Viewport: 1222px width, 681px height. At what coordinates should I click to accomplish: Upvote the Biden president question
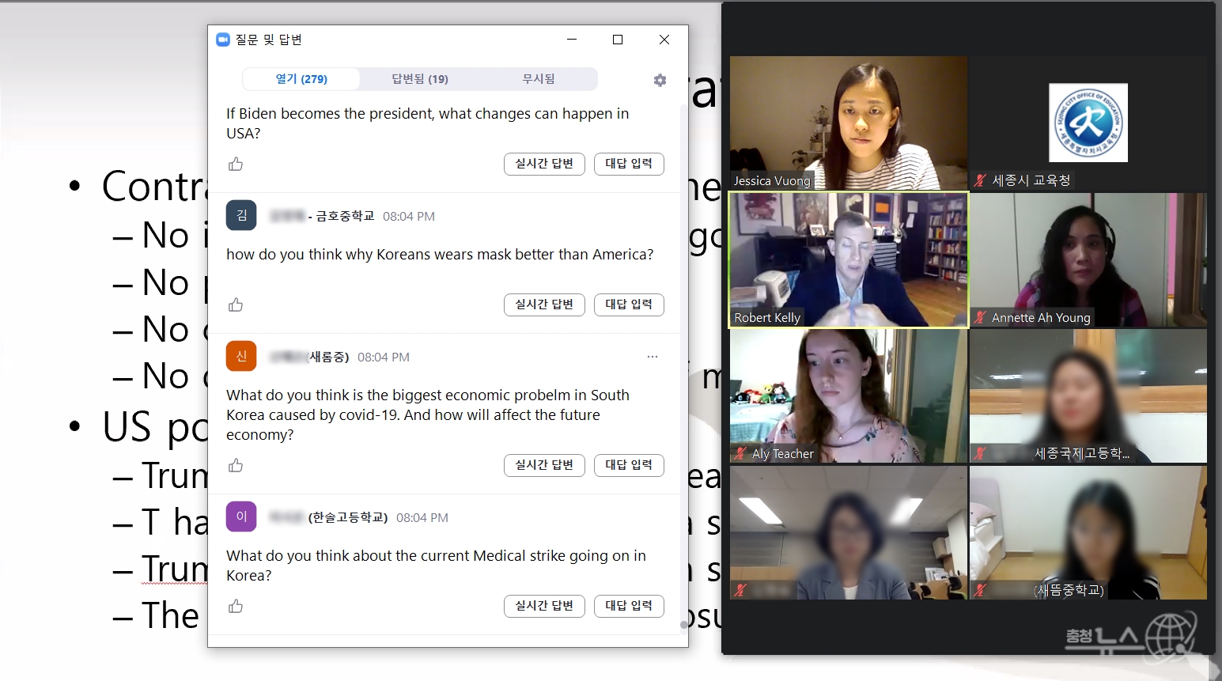click(x=236, y=164)
